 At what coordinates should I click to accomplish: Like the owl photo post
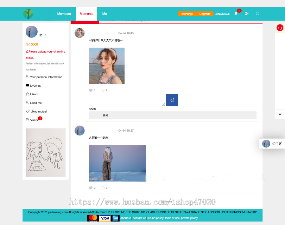tap(91, 188)
